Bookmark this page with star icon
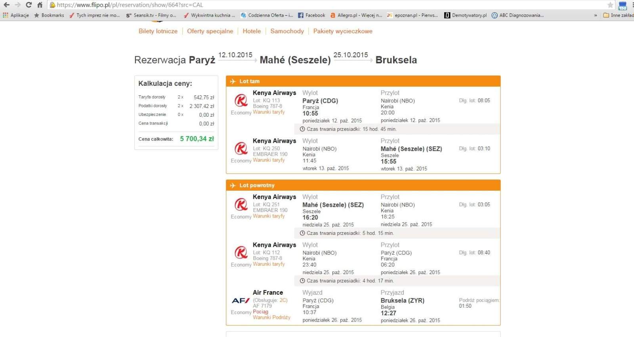The height and width of the screenshot is (337, 634). [610, 5]
